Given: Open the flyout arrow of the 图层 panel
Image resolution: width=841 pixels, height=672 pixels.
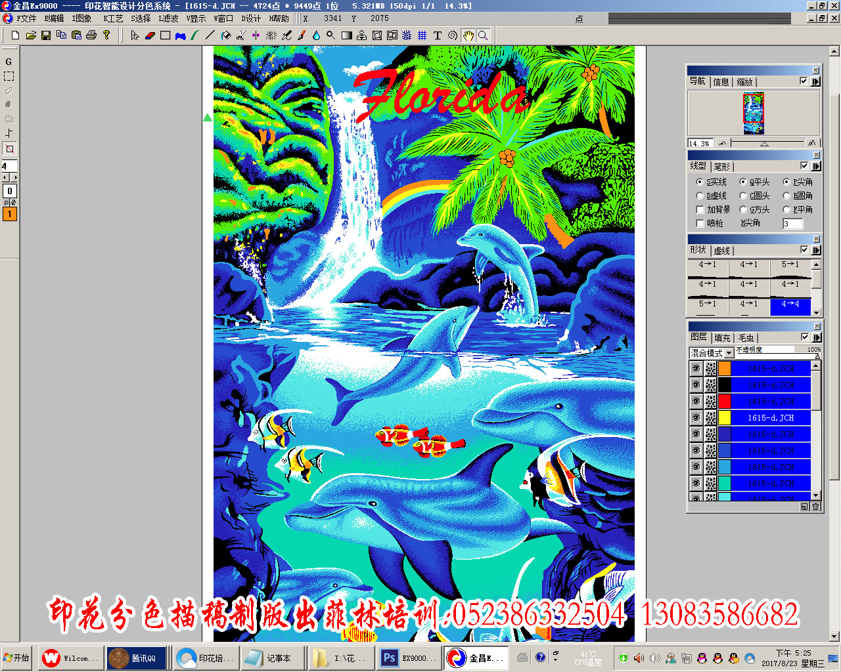Looking at the screenshot, I should (816, 337).
